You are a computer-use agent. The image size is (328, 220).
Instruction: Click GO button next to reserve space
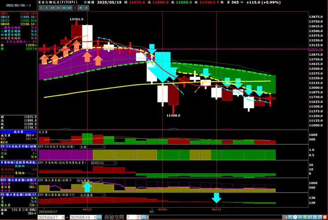[x=144, y=217]
